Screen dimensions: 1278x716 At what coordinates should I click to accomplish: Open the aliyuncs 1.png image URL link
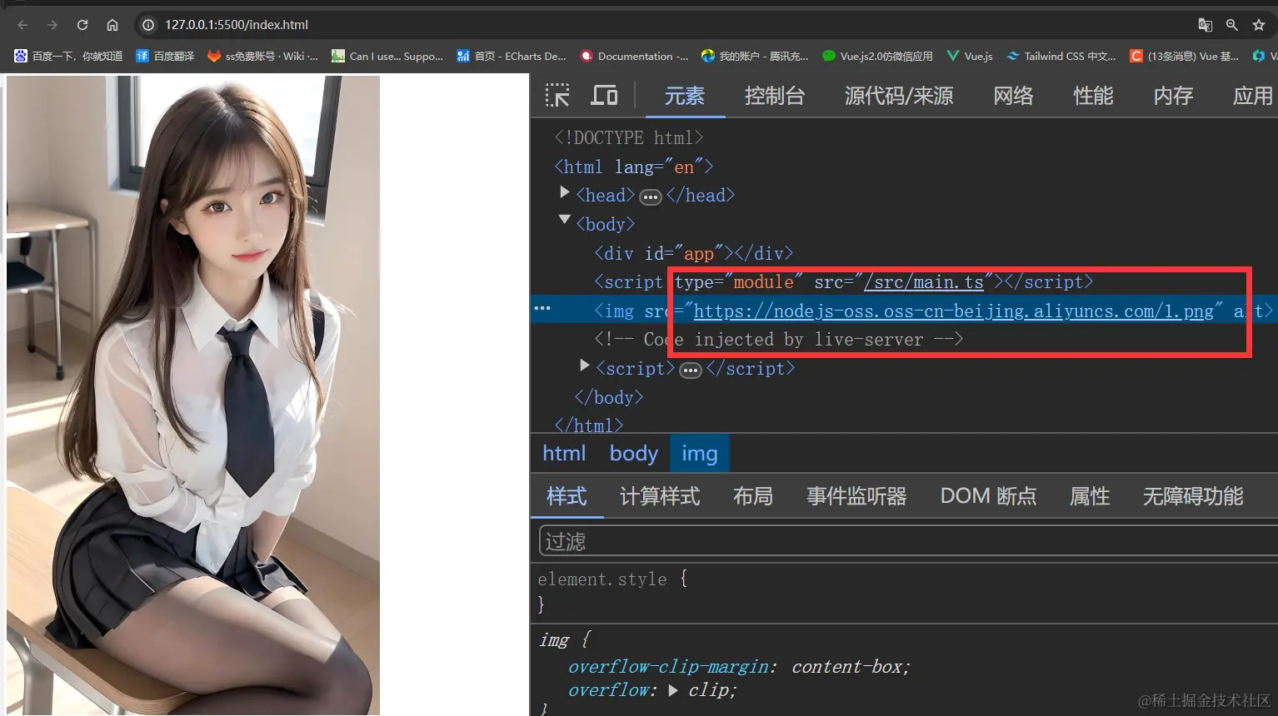click(x=953, y=311)
